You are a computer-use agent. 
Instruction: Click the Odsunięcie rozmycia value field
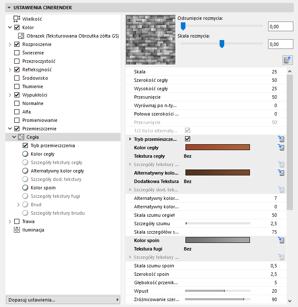click(x=280, y=27)
